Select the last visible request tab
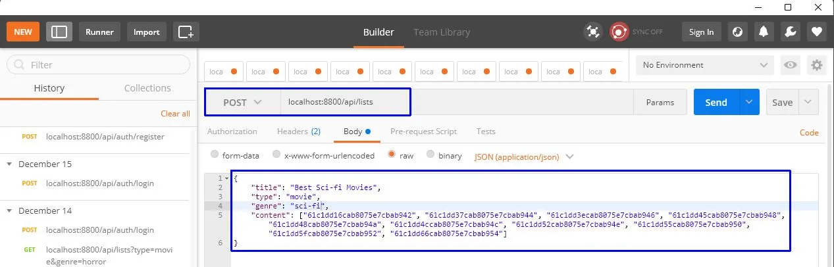This screenshot has width=834, height=267. [x=602, y=72]
